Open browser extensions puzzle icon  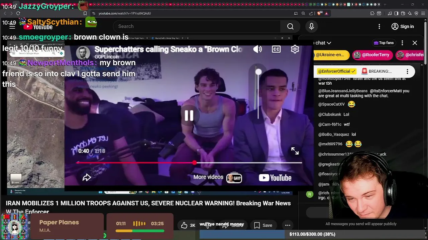372,13
